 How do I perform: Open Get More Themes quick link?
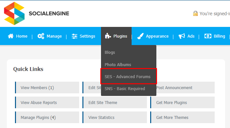click(182, 117)
